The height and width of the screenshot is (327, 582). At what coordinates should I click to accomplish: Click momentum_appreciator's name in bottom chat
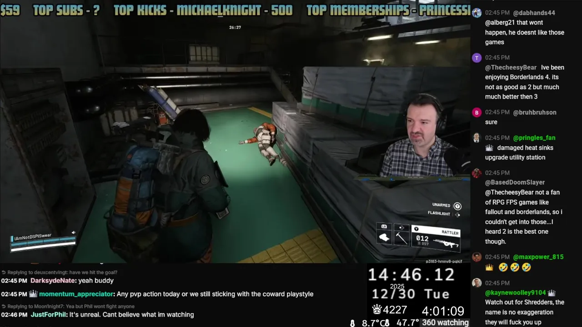click(76, 294)
